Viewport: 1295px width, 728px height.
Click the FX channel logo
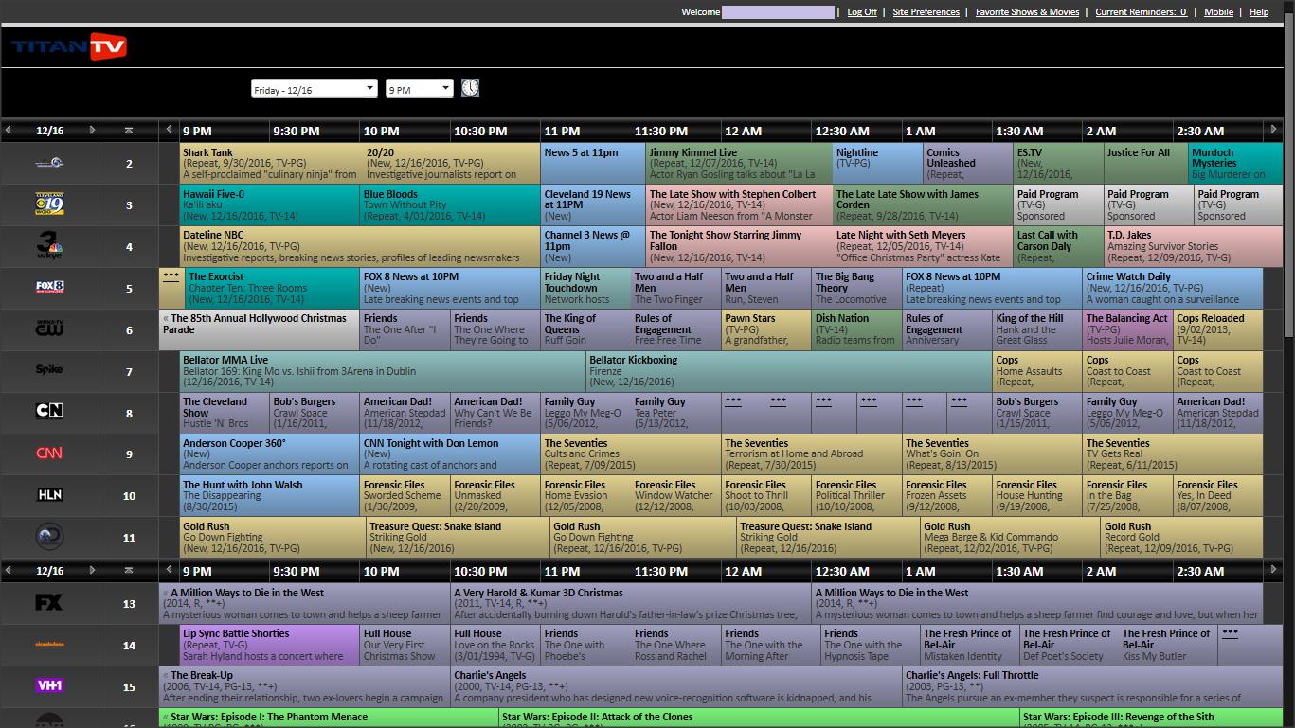pyautogui.click(x=49, y=602)
